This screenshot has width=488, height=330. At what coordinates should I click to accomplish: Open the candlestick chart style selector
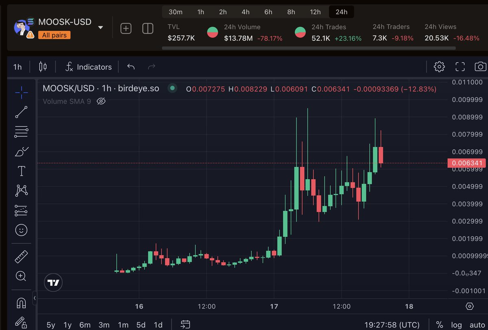click(43, 67)
